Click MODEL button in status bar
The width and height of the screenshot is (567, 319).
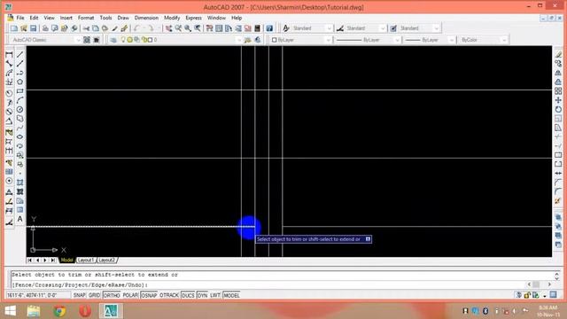[231, 295]
